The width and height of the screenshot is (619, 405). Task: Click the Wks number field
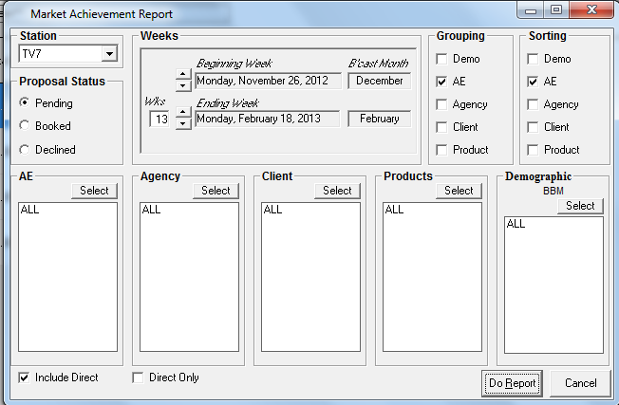tap(160, 120)
